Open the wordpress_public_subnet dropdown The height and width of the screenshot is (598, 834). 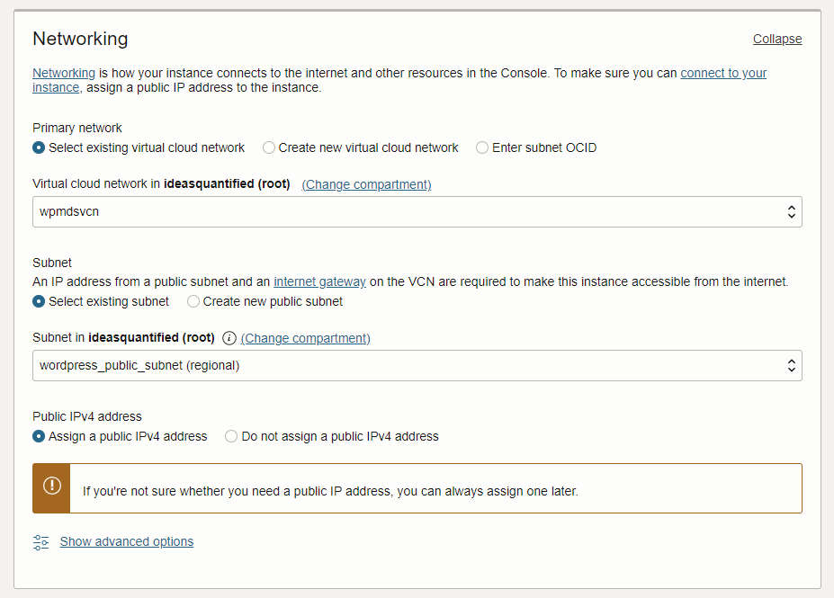tap(417, 365)
